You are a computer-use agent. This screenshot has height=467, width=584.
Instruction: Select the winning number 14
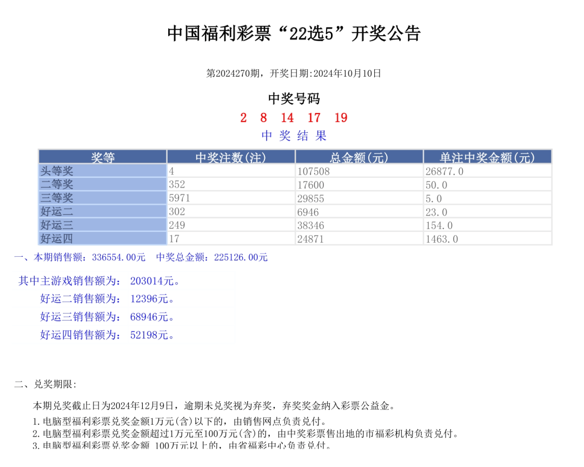[287, 118]
